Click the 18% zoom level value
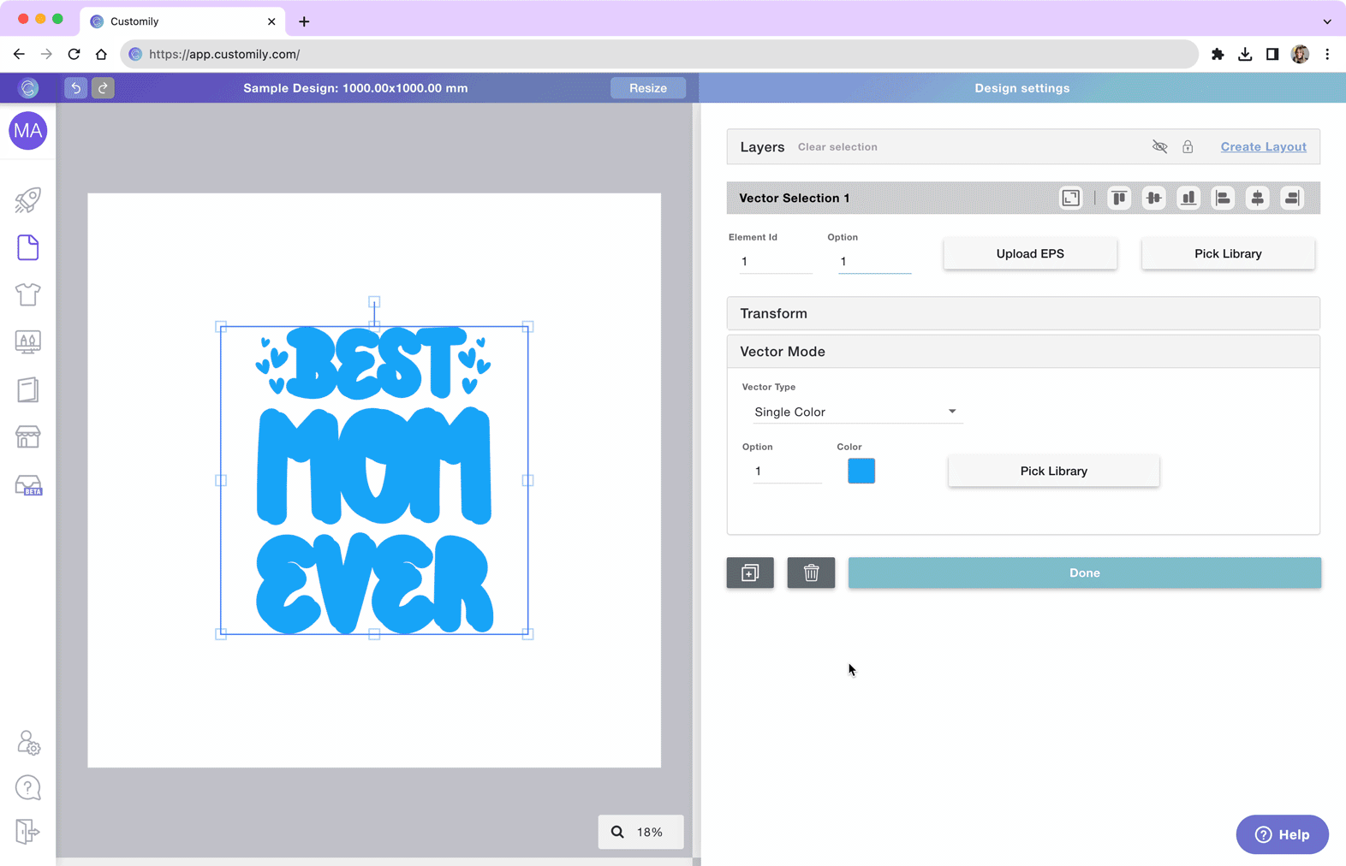The width and height of the screenshot is (1346, 866). pyautogui.click(x=650, y=832)
